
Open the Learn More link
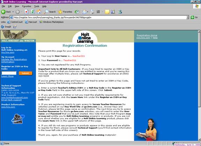click(x=7, y=76)
